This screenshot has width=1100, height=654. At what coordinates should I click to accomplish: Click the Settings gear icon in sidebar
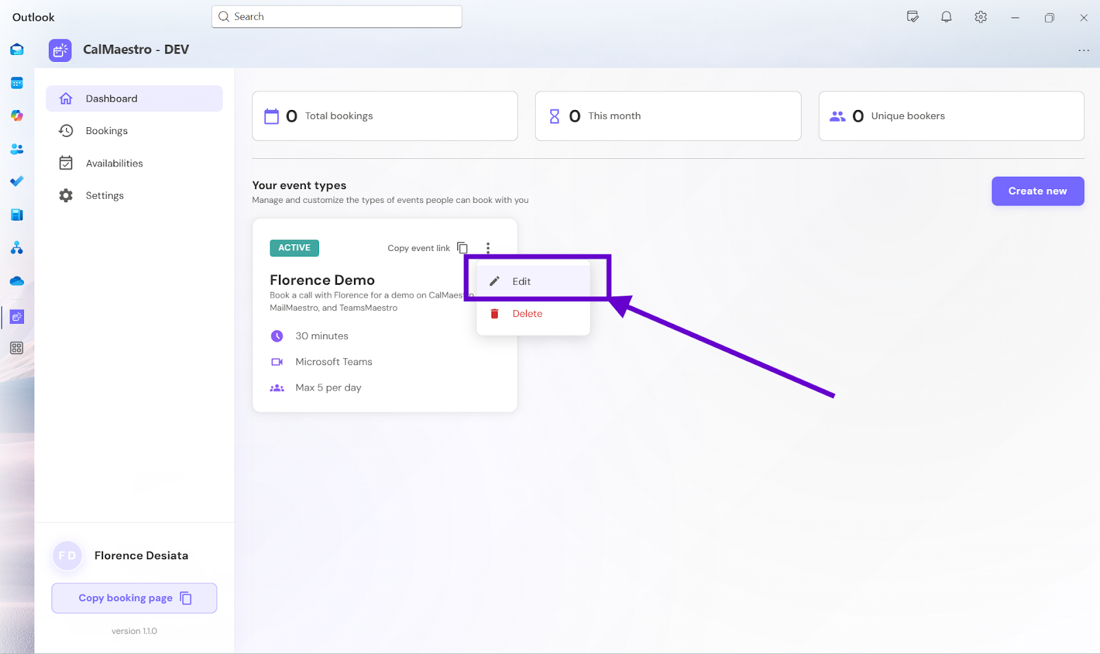(x=66, y=195)
